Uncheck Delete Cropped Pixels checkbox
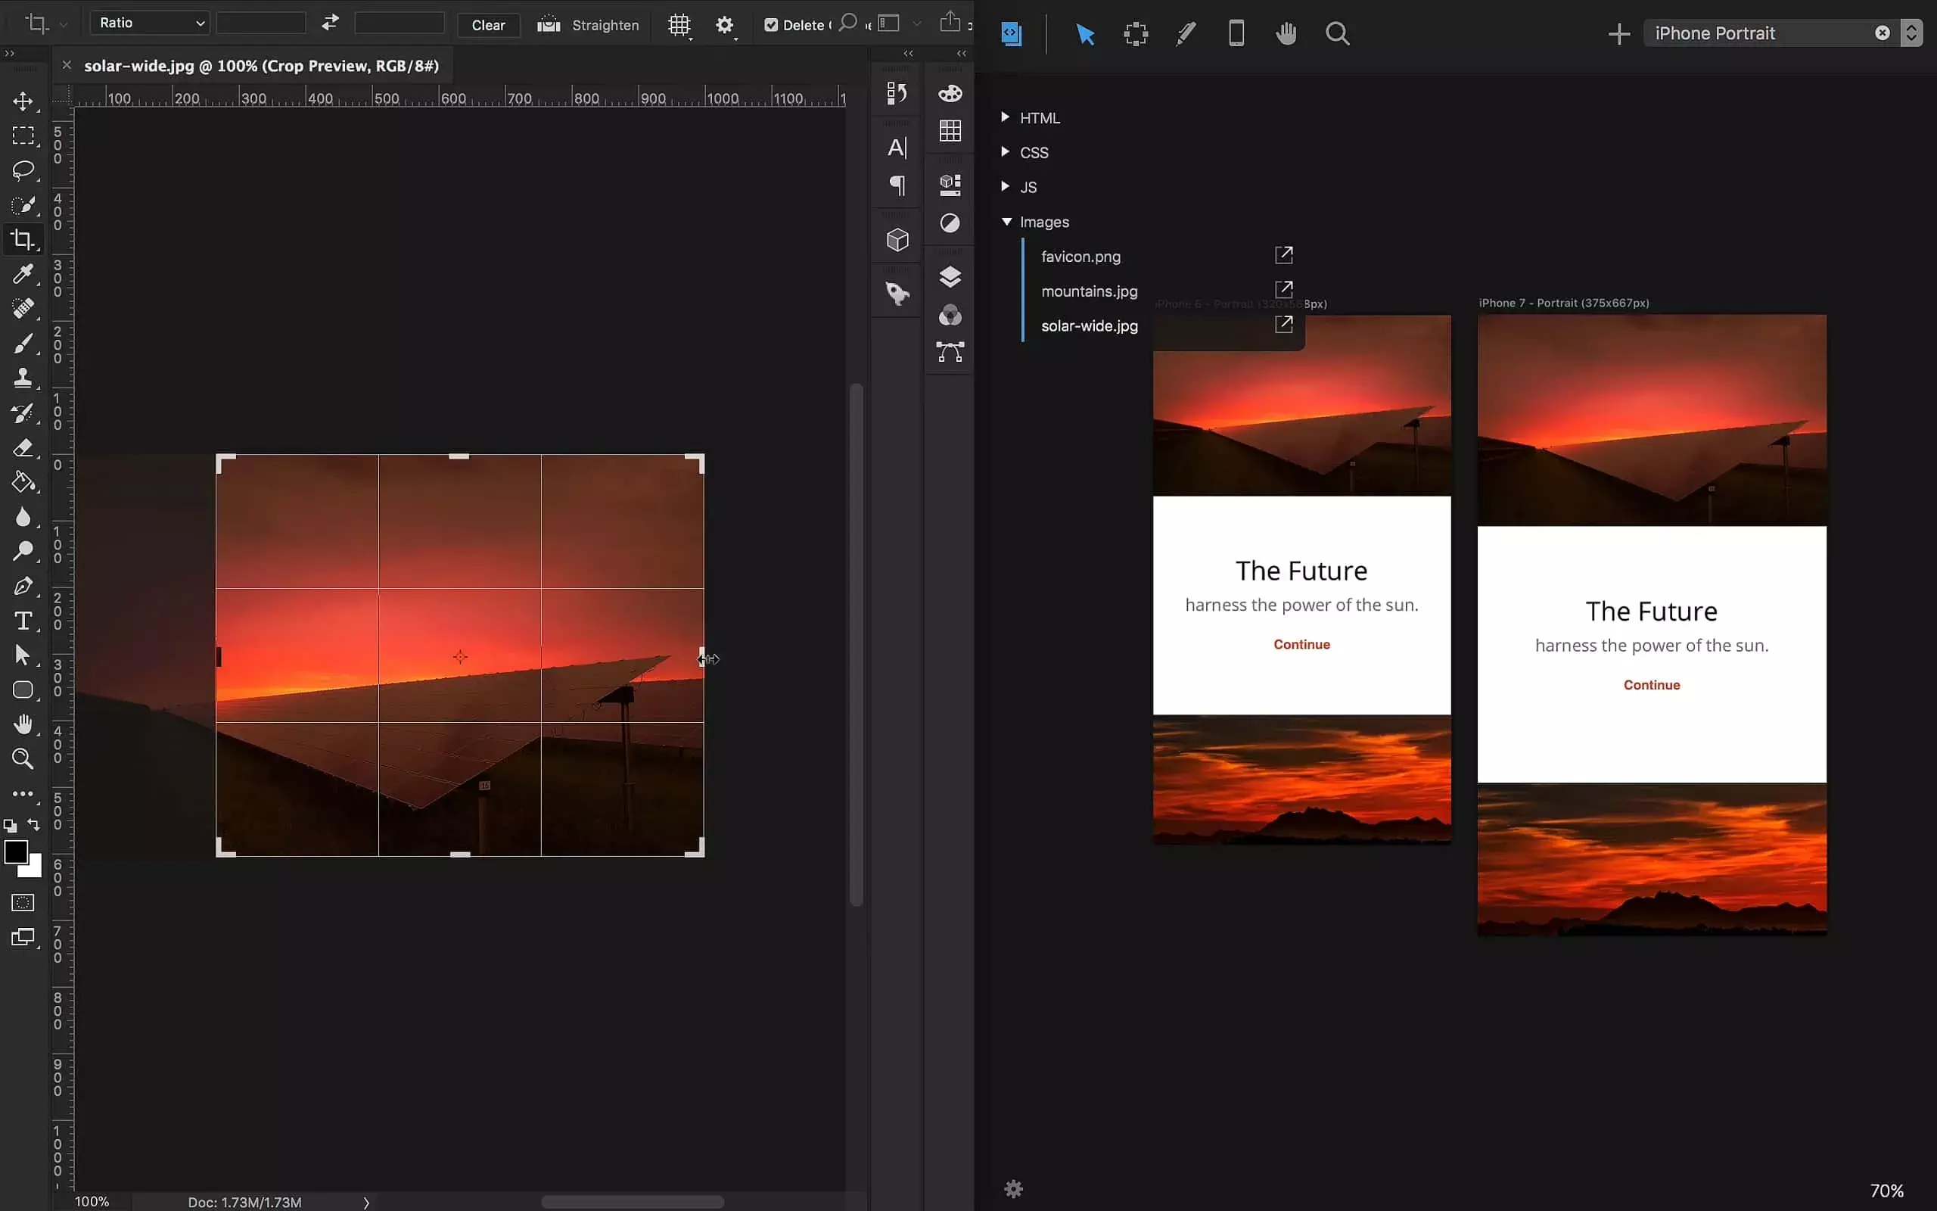This screenshot has height=1211, width=1937. coord(771,25)
